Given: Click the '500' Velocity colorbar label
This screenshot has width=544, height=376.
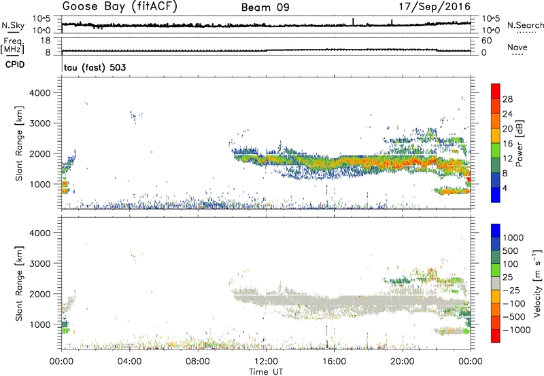Looking at the screenshot, I should coord(511,251).
